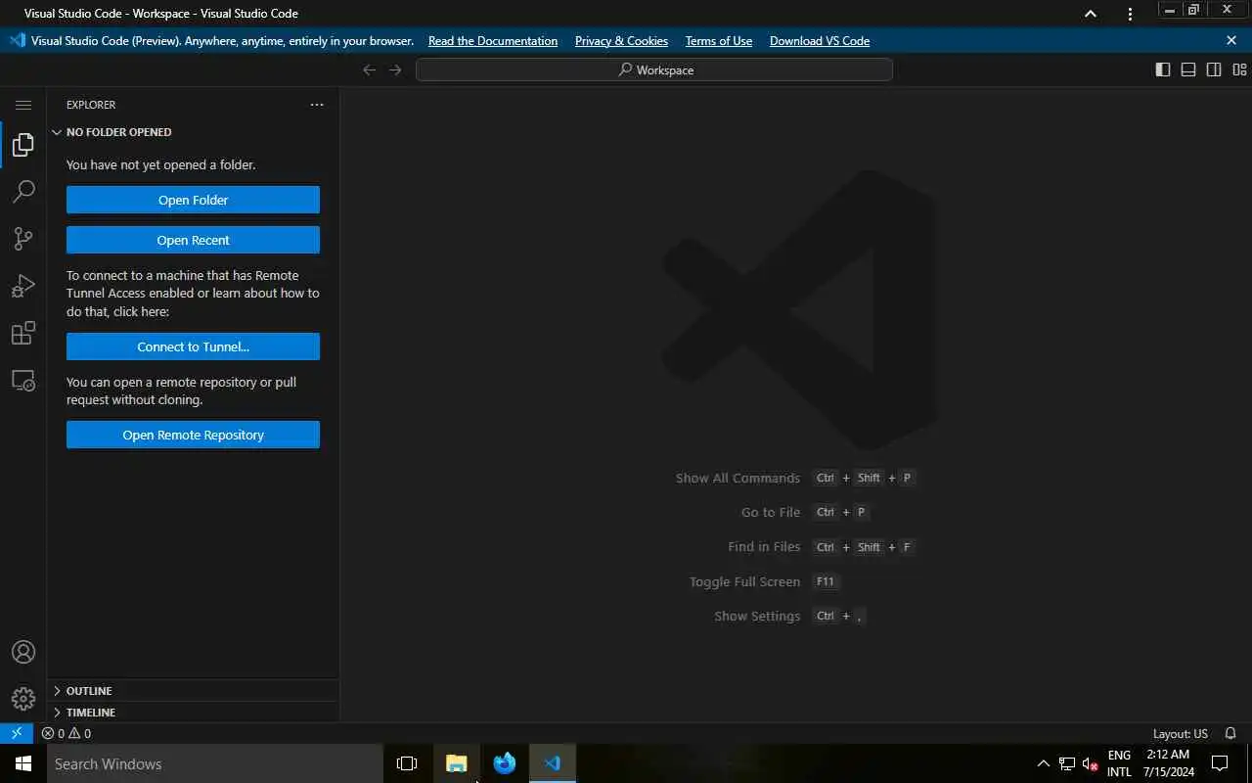The height and width of the screenshot is (783, 1252).
Task: Click the Windows Start button
Action: pyautogui.click(x=23, y=763)
